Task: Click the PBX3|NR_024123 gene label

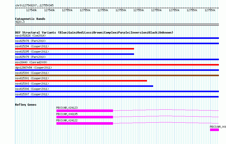Action: click(x=67, y=108)
